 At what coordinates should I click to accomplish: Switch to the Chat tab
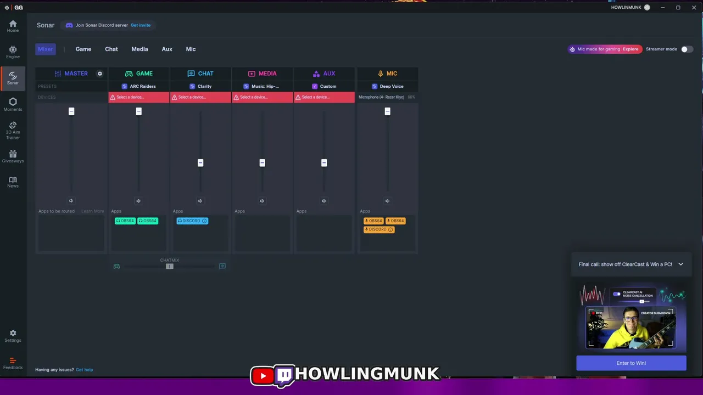tap(111, 49)
